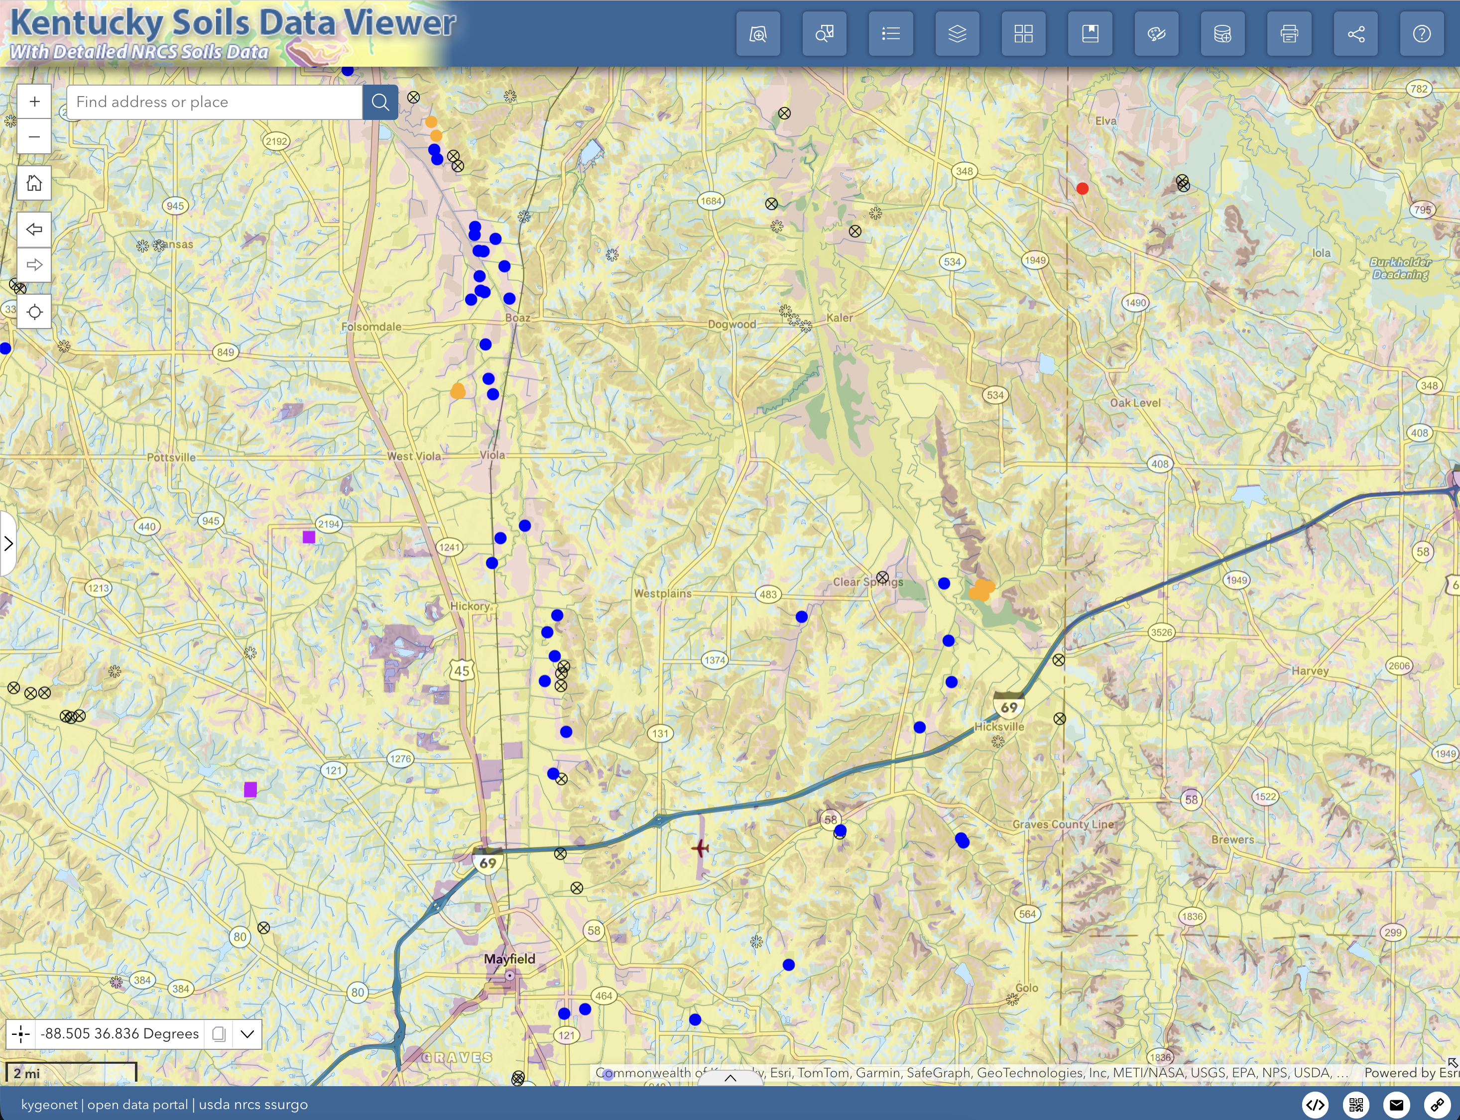Open the Legend list widget
The width and height of the screenshot is (1460, 1120).
pyautogui.click(x=890, y=34)
